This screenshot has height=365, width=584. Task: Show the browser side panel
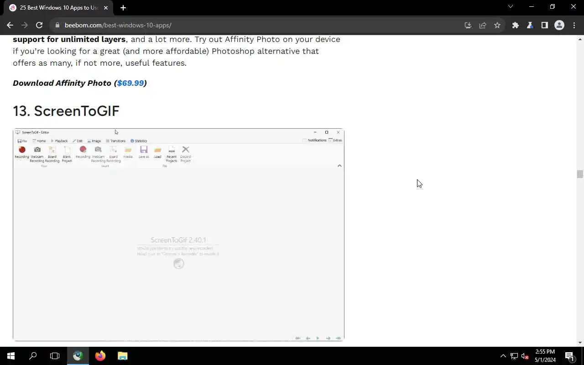coord(544,25)
